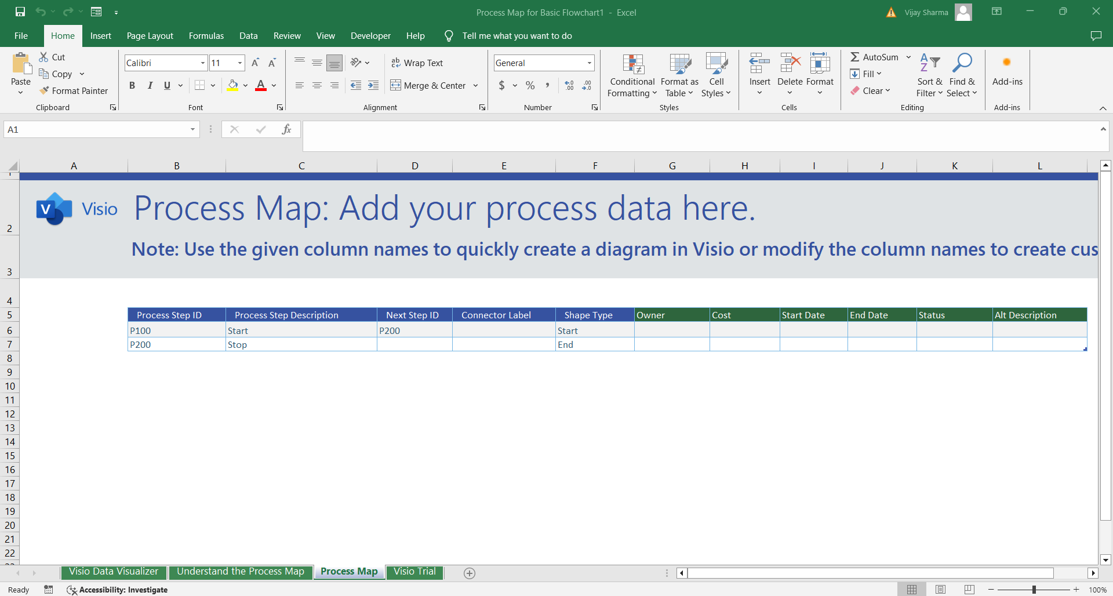Open Conditional Formatting menu
1113x596 pixels.
point(632,76)
